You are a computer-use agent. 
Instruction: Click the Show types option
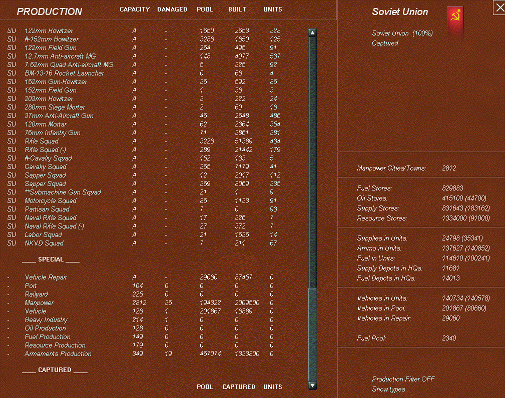[x=388, y=389]
